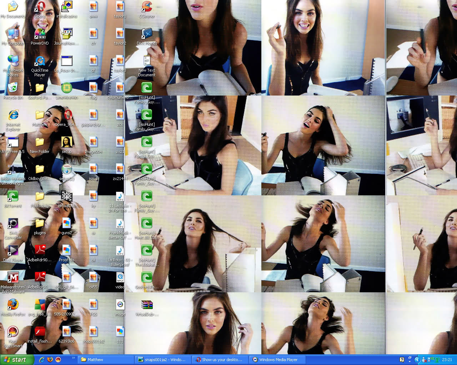Select the QuickTime Player shortcut
The width and height of the screenshot is (457, 365).
pos(40,61)
